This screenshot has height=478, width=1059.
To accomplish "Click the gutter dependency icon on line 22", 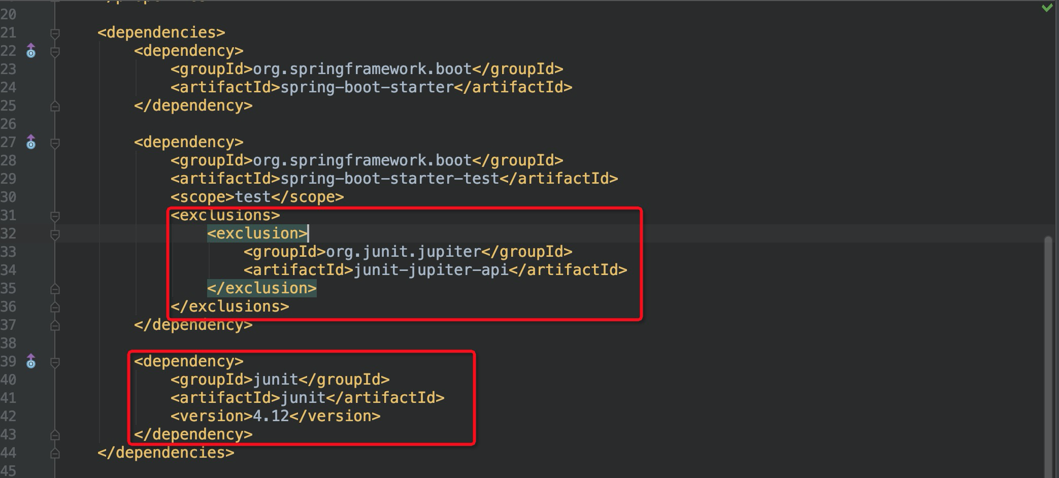I will click(x=31, y=51).
